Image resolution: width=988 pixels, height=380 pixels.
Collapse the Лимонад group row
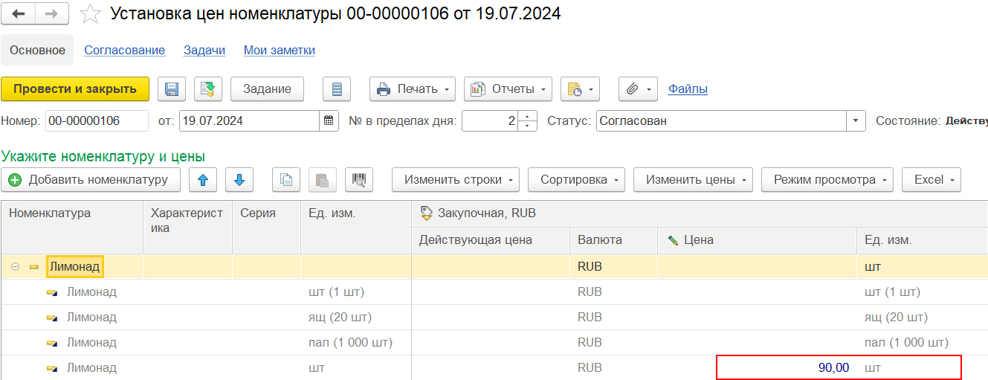[16, 266]
